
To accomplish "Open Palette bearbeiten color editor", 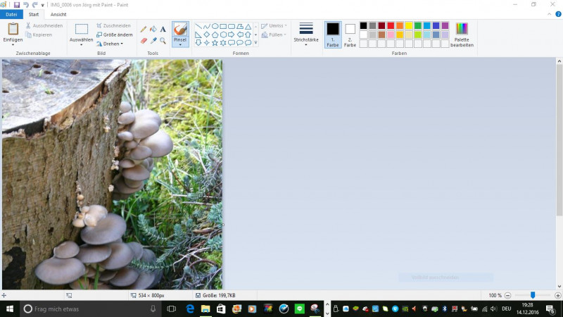I will tap(462, 34).
